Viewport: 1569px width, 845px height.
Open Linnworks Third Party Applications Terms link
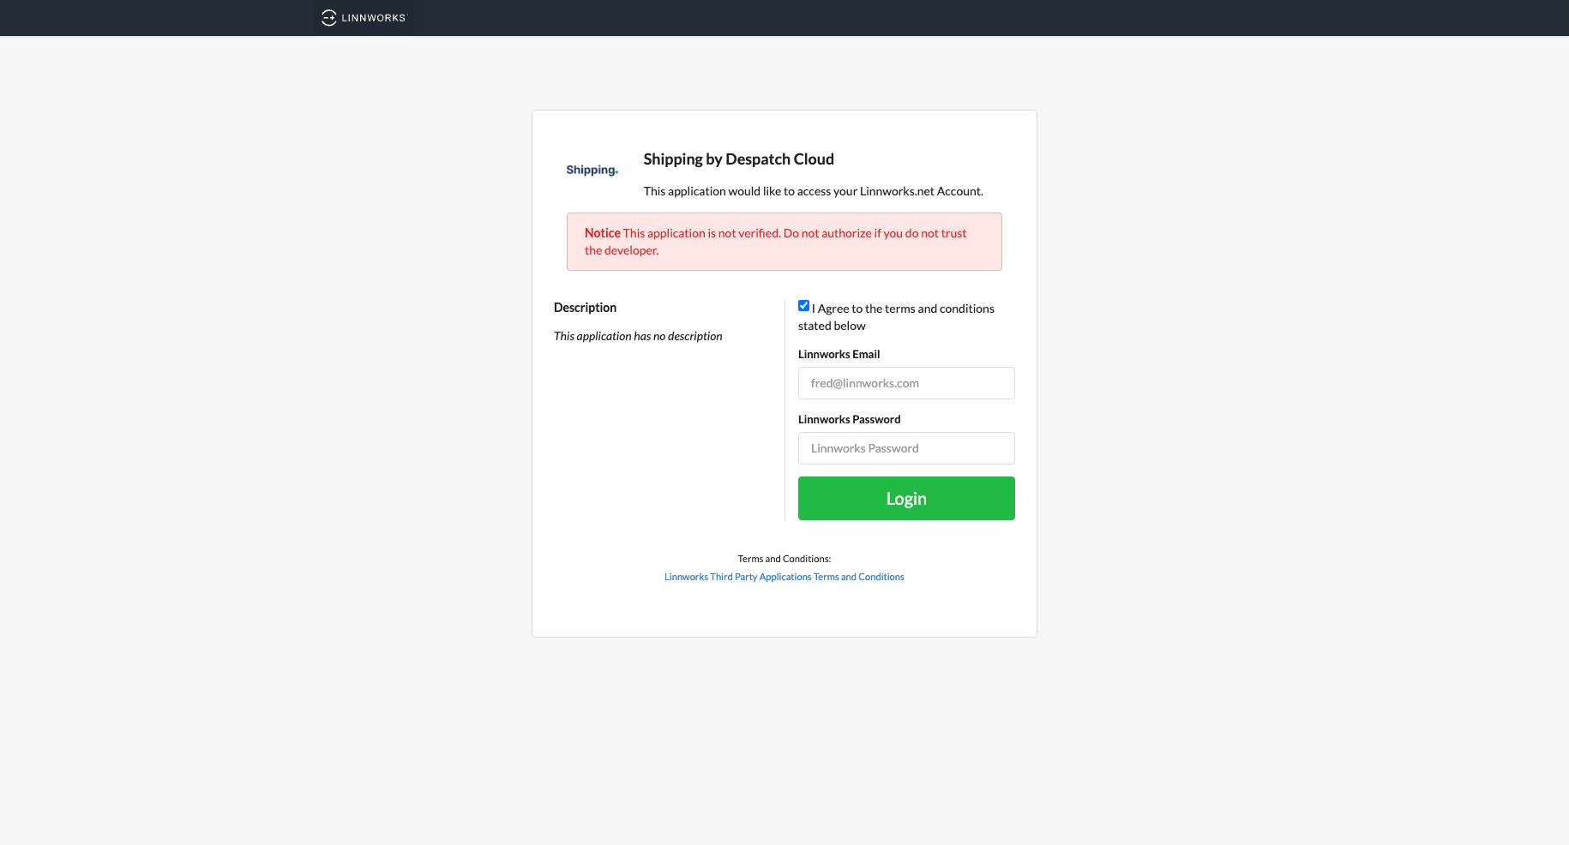(784, 577)
